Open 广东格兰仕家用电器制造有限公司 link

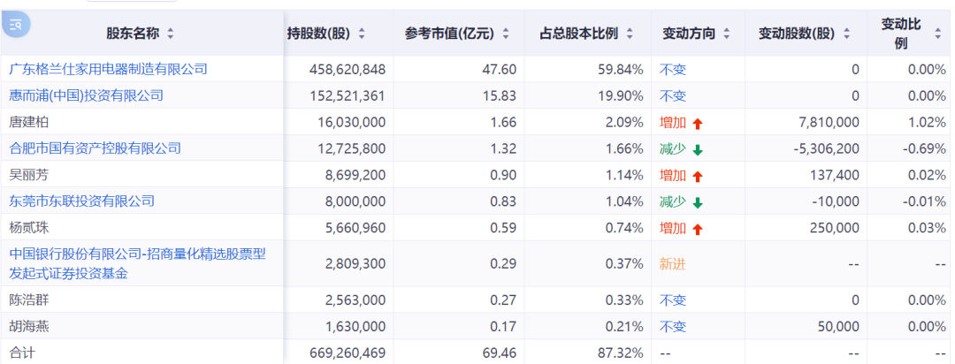pos(109,69)
